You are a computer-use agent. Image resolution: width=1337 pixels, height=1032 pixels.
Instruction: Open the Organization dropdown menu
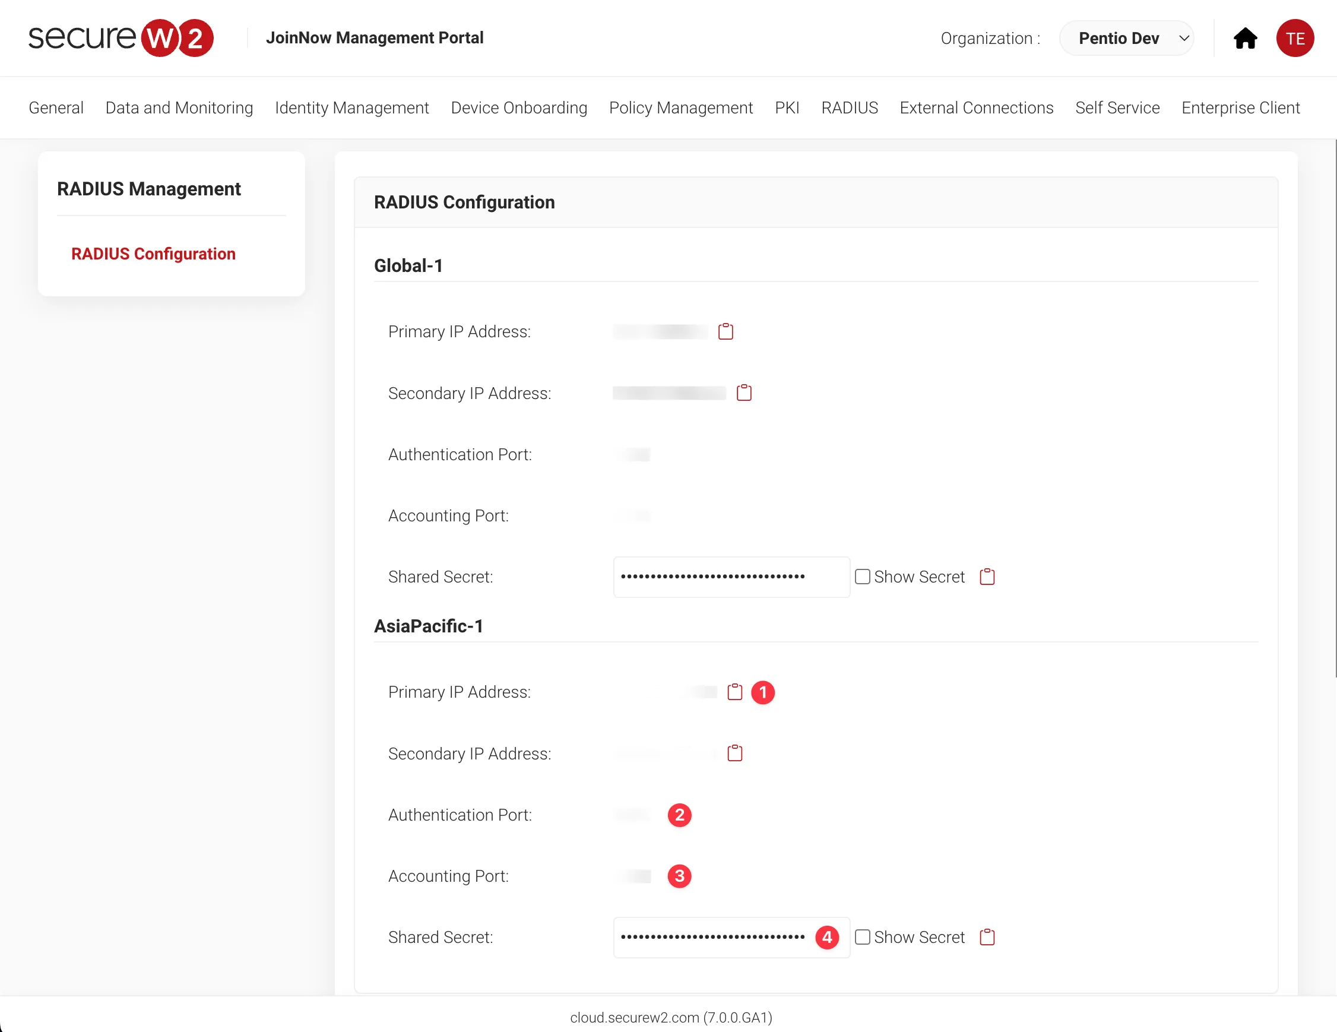coord(1131,38)
